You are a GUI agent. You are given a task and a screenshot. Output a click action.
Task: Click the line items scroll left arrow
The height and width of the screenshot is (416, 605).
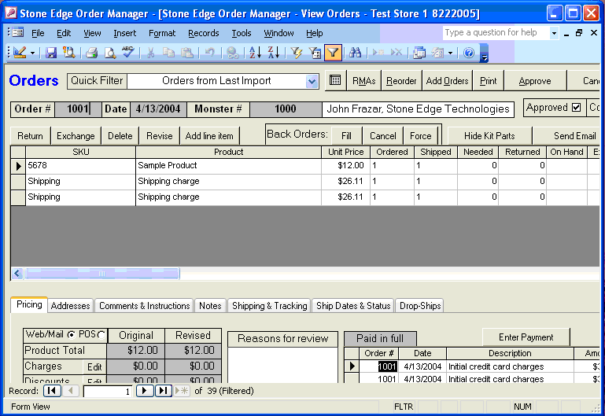tap(17, 274)
